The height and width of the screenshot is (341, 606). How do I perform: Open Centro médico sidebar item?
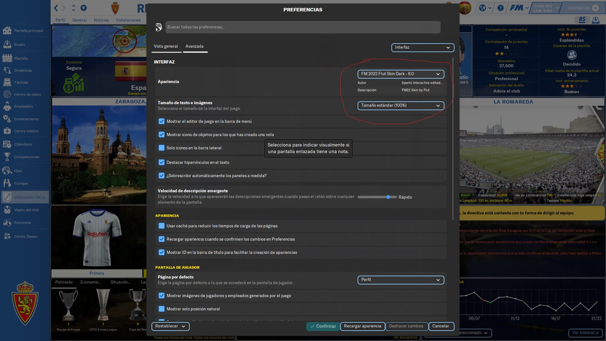(x=25, y=131)
